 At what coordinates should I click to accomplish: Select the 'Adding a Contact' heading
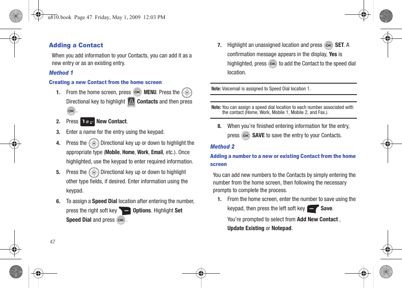coord(76,45)
